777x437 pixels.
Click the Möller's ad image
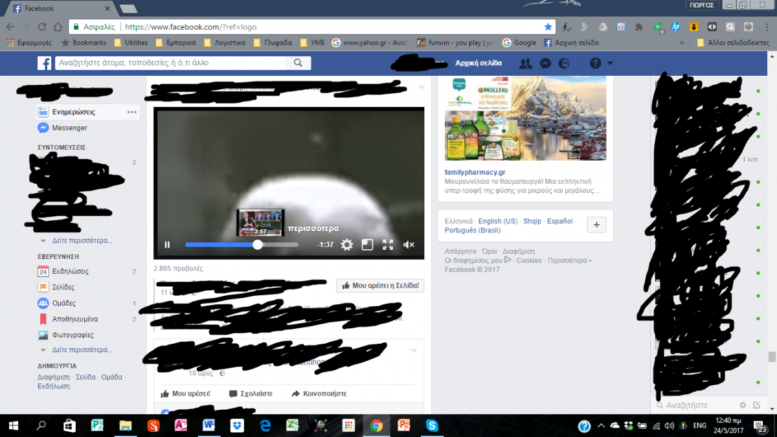click(x=526, y=118)
